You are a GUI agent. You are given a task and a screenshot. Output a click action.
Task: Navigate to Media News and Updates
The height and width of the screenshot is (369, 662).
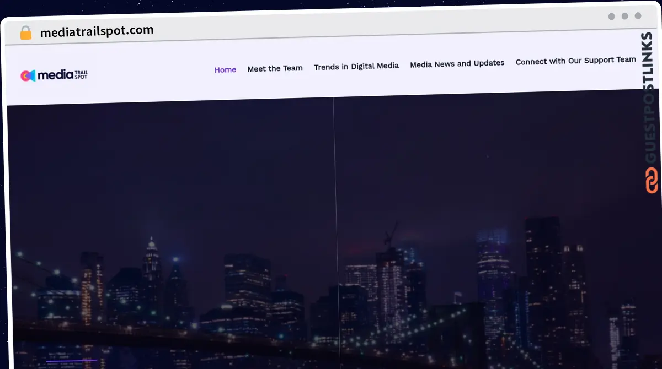pos(457,64)
